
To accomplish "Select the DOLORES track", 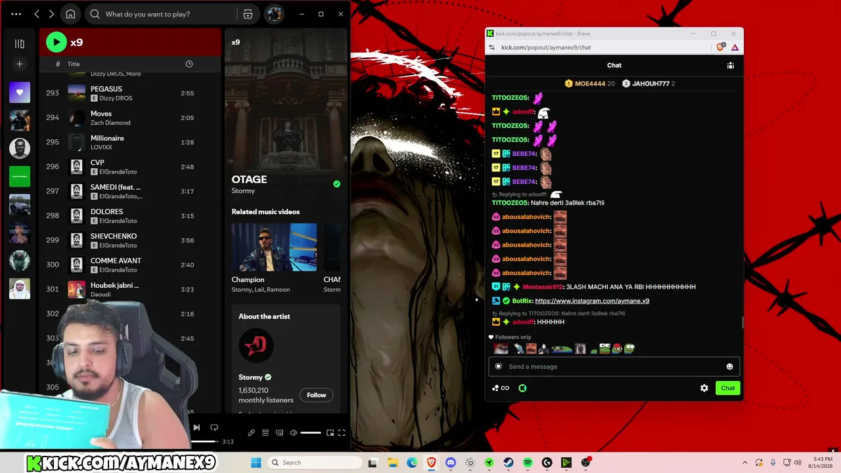I will tap(130, 215).
